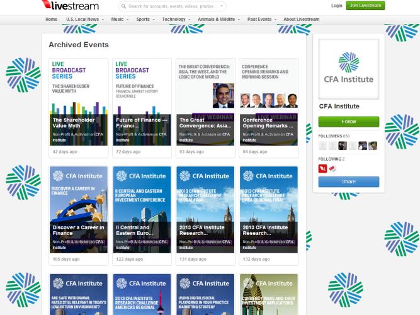The height and width of the screenshot is (315, 420).
Task: Open the FOLLOWING 2 list
Action: [331, 159]
